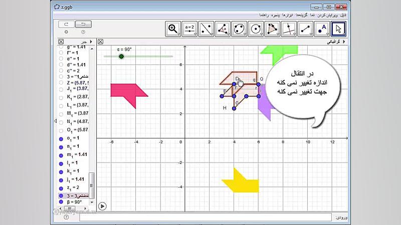Click input help icon beside input bar
This screenshot has height=225, width=401.
pos(66,217)
